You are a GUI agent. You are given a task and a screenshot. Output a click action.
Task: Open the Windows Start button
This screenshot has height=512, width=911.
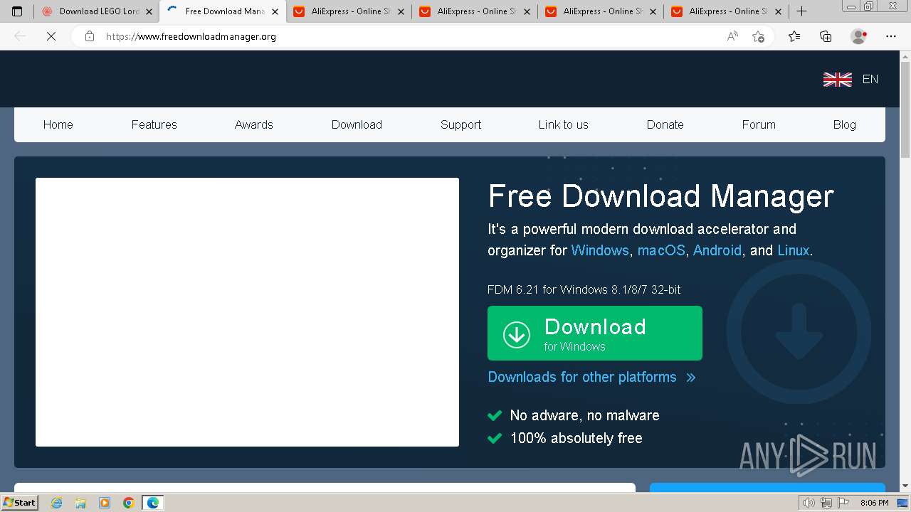pos(19,503)
